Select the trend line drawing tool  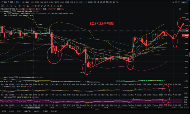coord(7,6)
